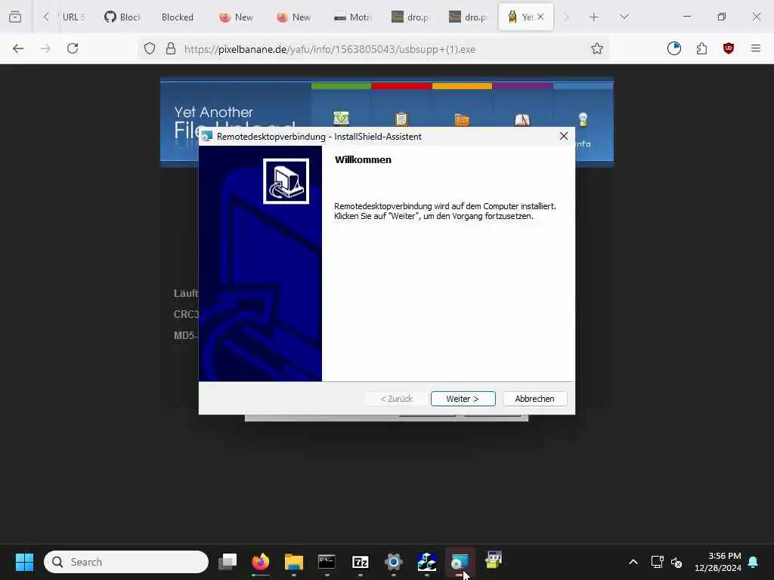Switch to the Blocked tab
Viewport: 774px width, 580px height.
point(177,17)
